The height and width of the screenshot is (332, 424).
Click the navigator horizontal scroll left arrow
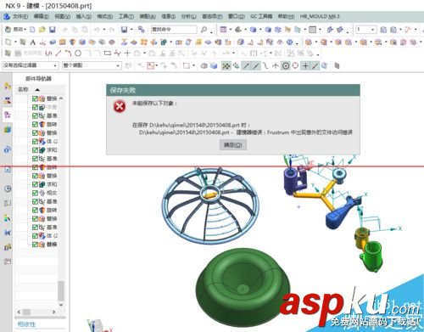pyautogui.click(x=19, y=312)
